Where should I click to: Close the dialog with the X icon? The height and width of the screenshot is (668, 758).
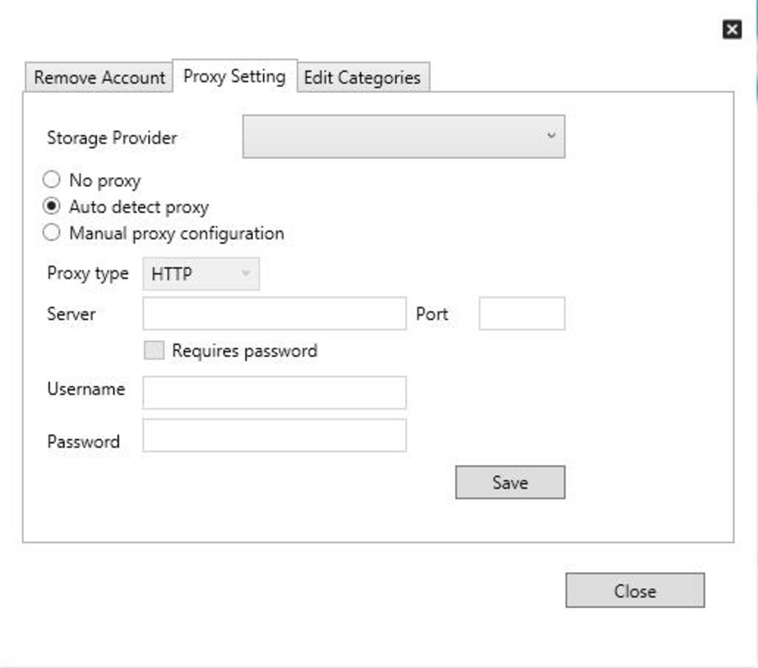point(732,29)
